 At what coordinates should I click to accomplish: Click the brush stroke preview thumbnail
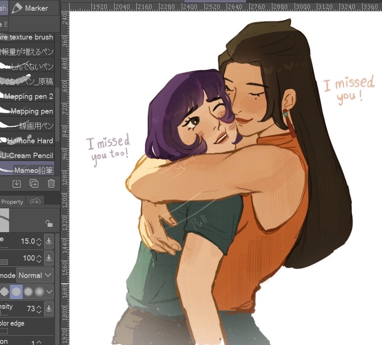click(5, 220)
